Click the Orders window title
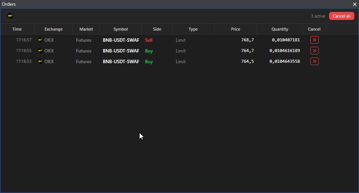This screenshot has height=193, width=359. 9,4
